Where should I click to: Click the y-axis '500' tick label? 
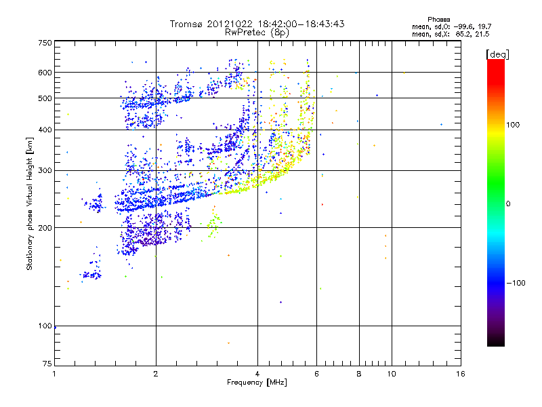coord(45,98)
